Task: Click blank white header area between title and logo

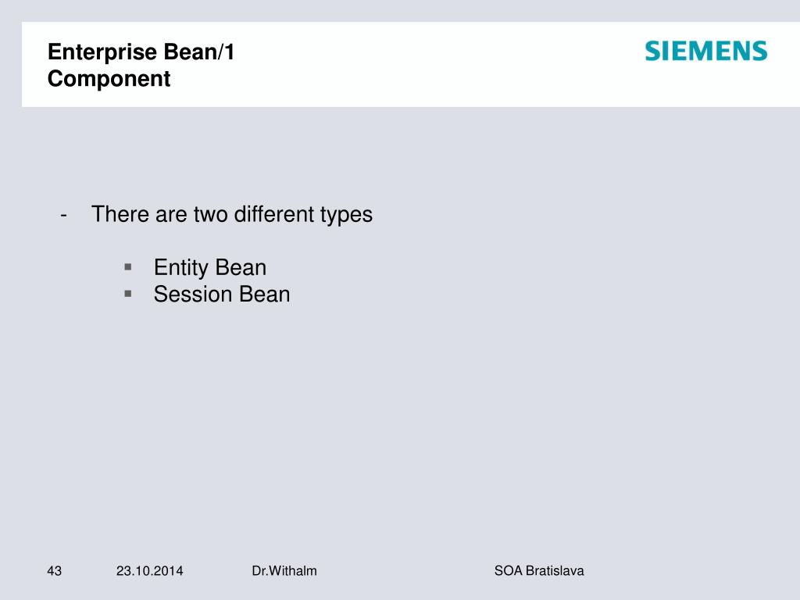Action: pyautogui.click(x=439, y=64)
